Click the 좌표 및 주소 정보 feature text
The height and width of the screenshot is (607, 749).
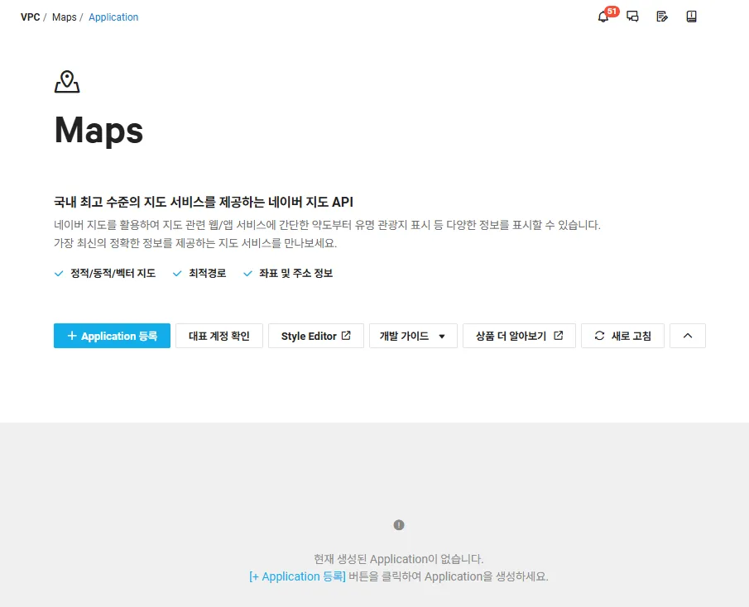click(295, 274)
